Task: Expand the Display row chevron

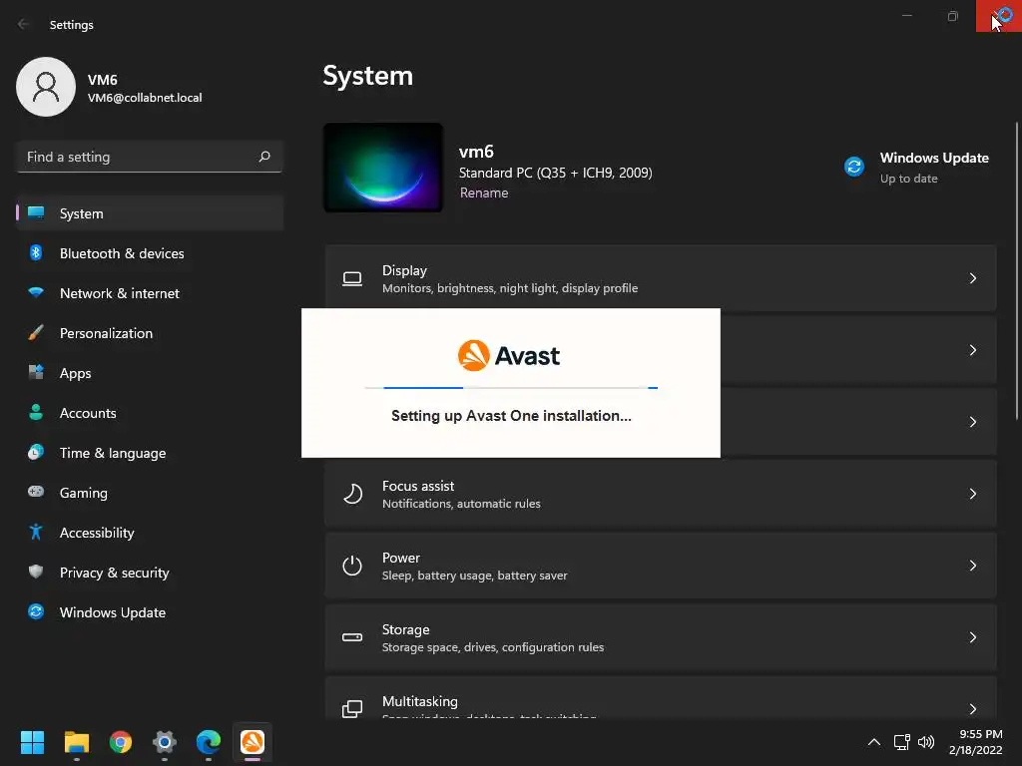Action: [x=972, y=278]
